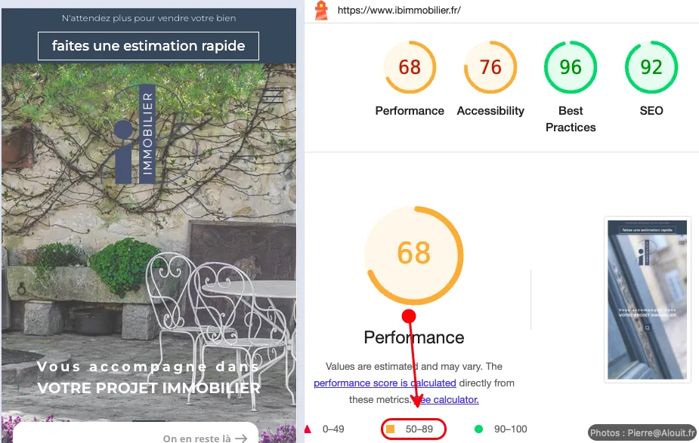Click the green circle 90–100 legend icon
This screenshot has height=443, width=699.
pyautogui.click(x=478, y=429)
